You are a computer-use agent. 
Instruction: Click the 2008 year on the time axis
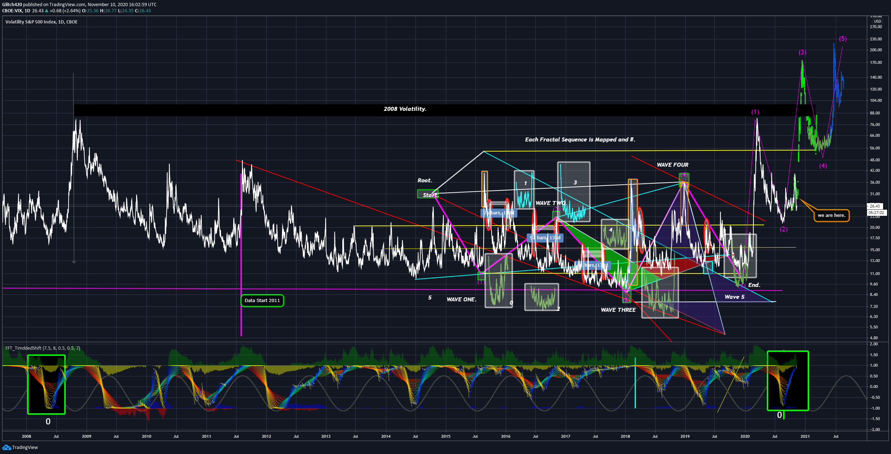[x=26, y=436]
